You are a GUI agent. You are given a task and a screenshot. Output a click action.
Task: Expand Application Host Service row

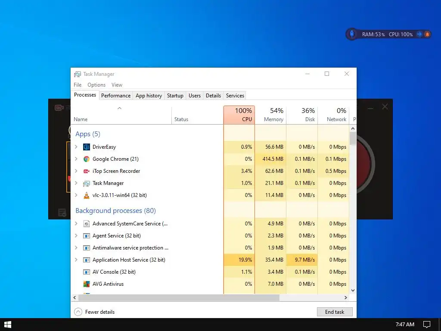click(76, 260)
